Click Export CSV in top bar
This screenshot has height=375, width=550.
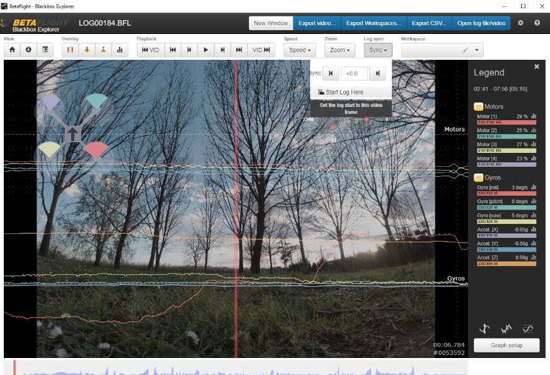coord(428,23)
